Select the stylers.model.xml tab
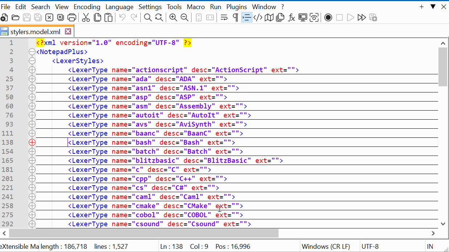The image size is (449, 252). [34, 31]
